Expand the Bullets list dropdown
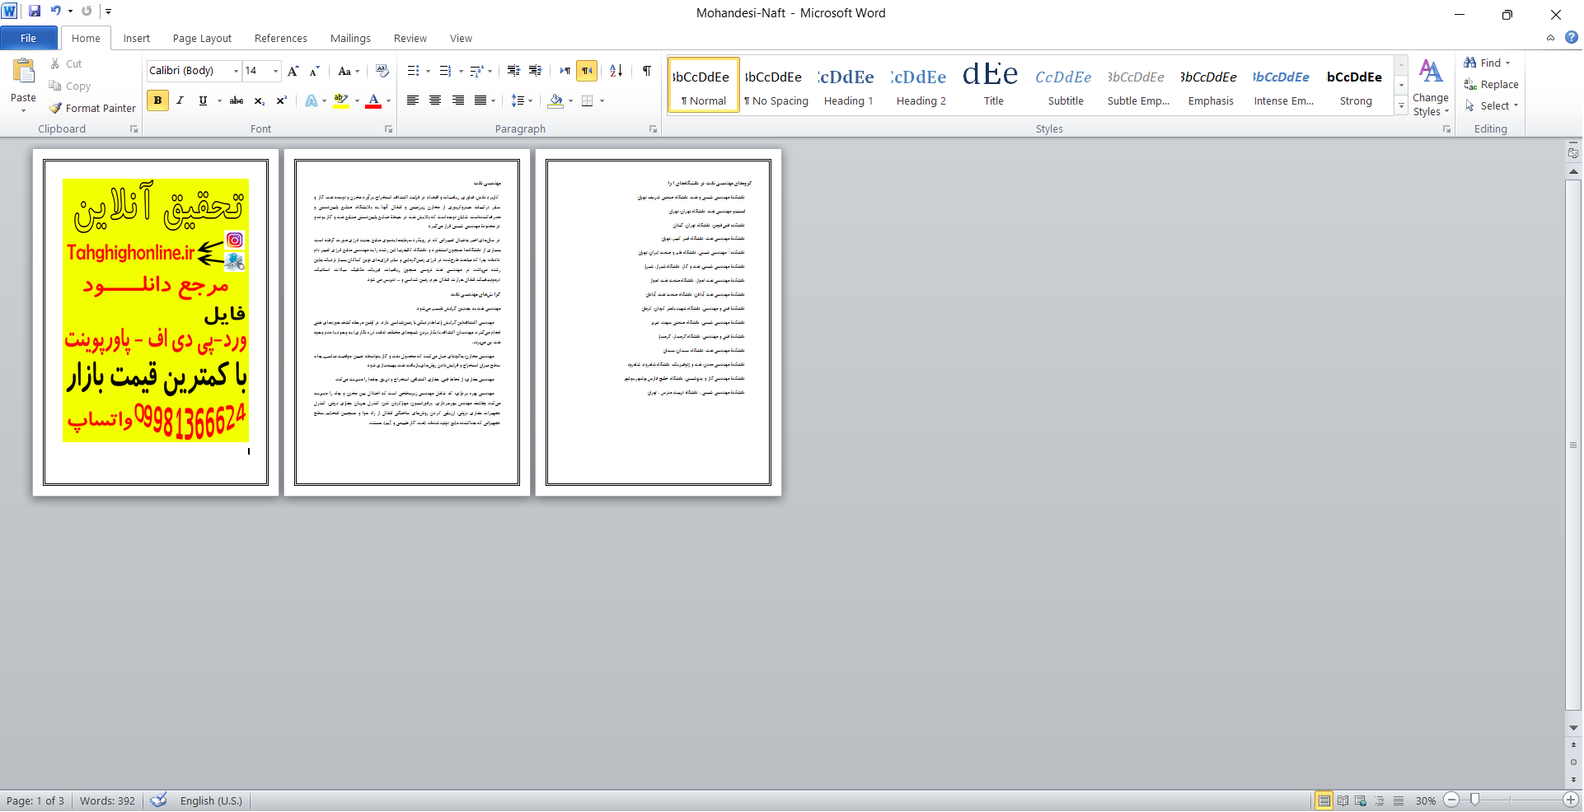Viewport: 1584px width, 812px height. tap(429, 71)
